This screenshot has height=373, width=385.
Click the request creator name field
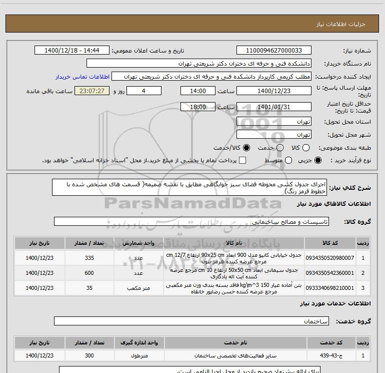[x=211, y=77]
